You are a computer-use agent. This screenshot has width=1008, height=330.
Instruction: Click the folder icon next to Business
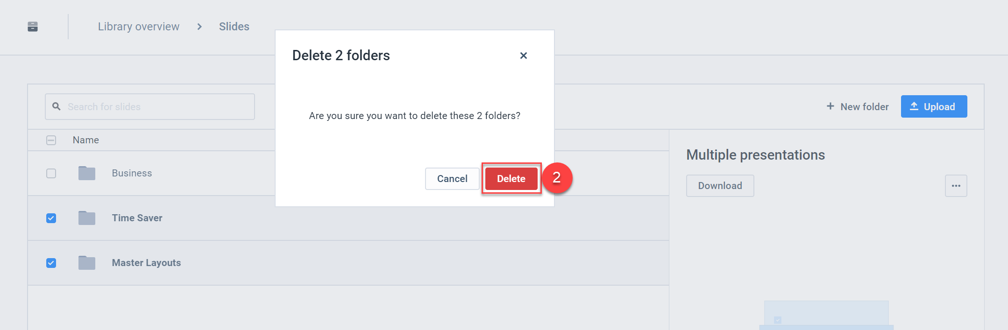click(87, 173)
